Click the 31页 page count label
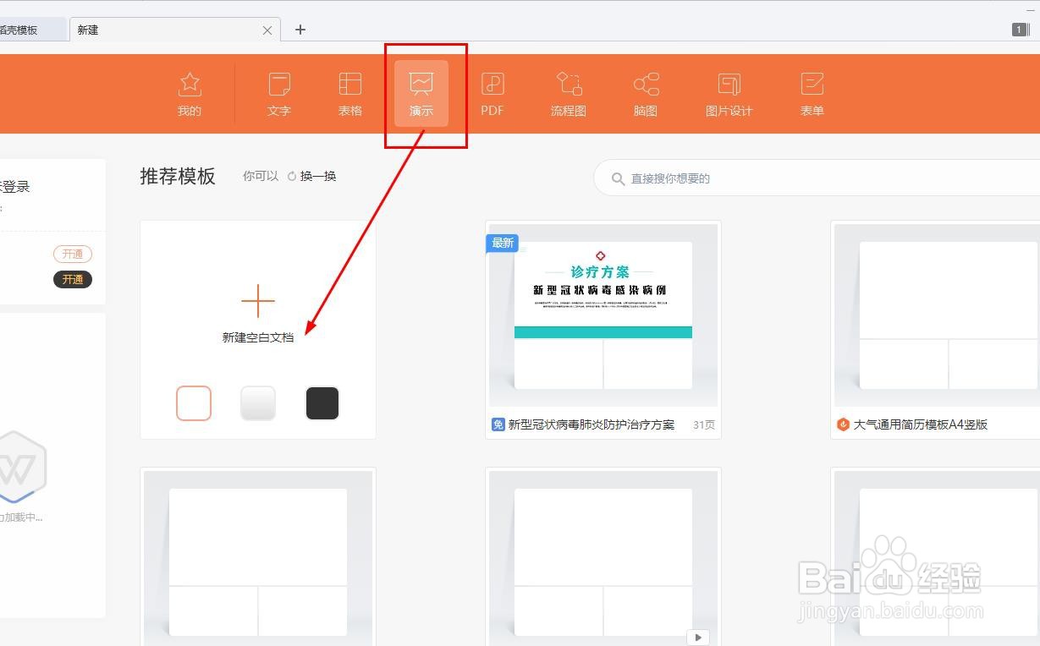Image resolution: width=1040 pixels, height=646 pixels. 704,424
